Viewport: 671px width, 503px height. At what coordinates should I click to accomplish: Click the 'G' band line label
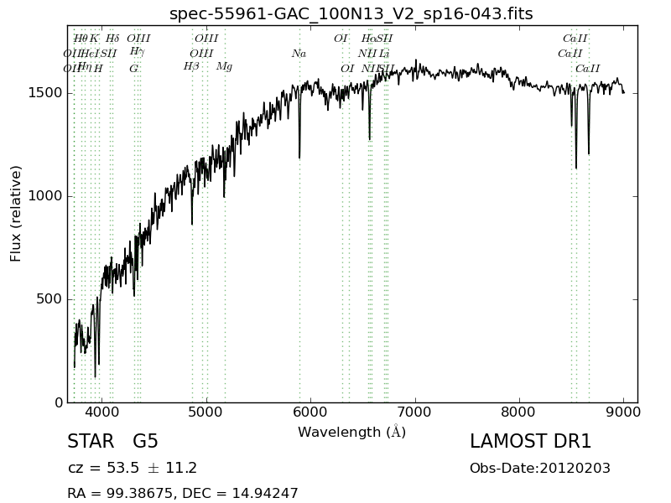click(x=134, y=69)
